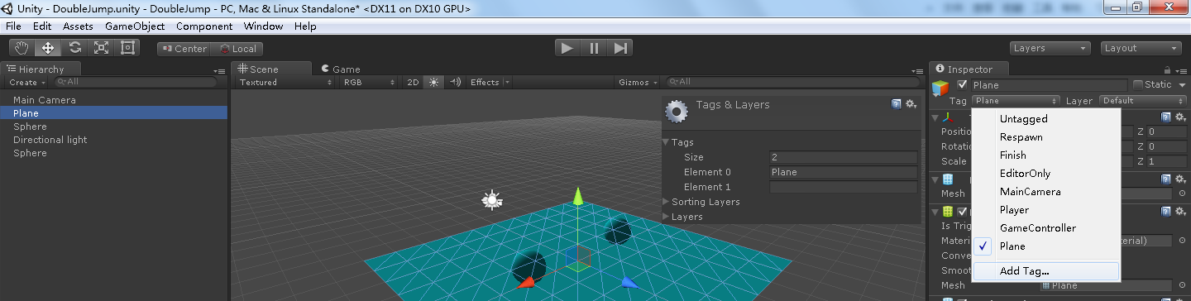Select the Move tool
The height and width of the screenshot is (301, 1191).
pyautogui.click(x=48, y=48)
